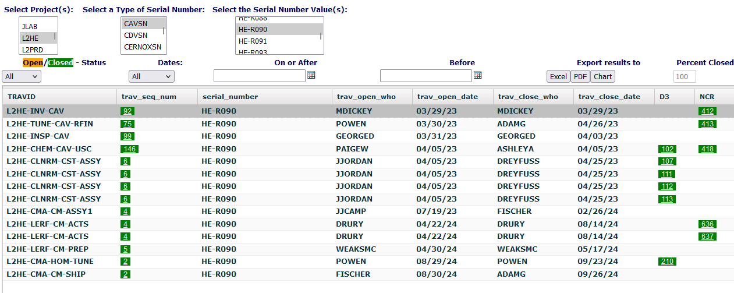Screen dimensions: 734x293
Task: Export results as PDF
Action: (580, 76)
